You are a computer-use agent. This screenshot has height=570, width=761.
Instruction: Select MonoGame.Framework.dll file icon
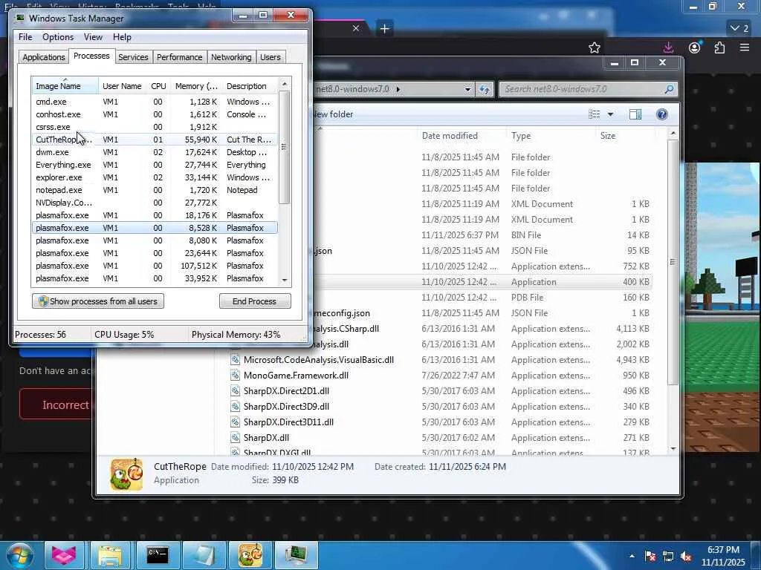(x=235, y=375)
